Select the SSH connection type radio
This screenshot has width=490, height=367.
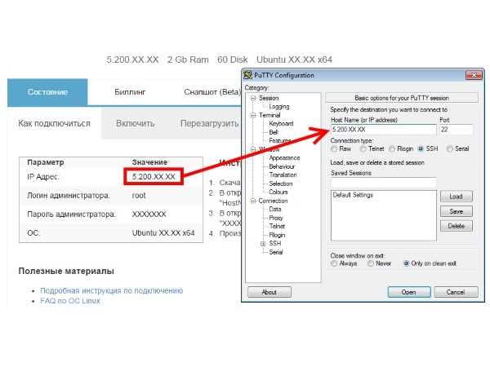click(x=421, y=149)
